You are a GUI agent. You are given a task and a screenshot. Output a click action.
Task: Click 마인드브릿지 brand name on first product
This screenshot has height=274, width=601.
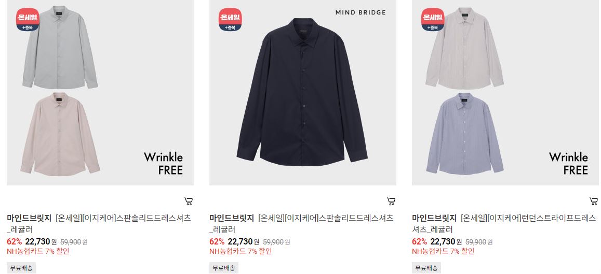click(29, 218)
